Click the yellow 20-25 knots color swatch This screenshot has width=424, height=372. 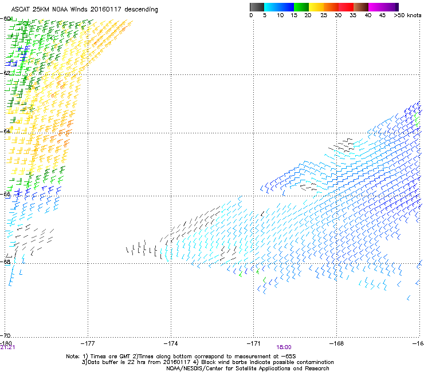(x=316, y=7)
